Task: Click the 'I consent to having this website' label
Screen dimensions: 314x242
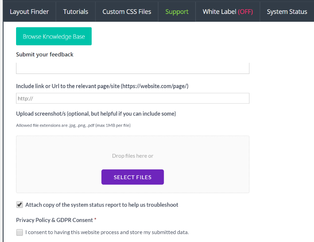Action: pyautogui.click(x=107, y=232)
